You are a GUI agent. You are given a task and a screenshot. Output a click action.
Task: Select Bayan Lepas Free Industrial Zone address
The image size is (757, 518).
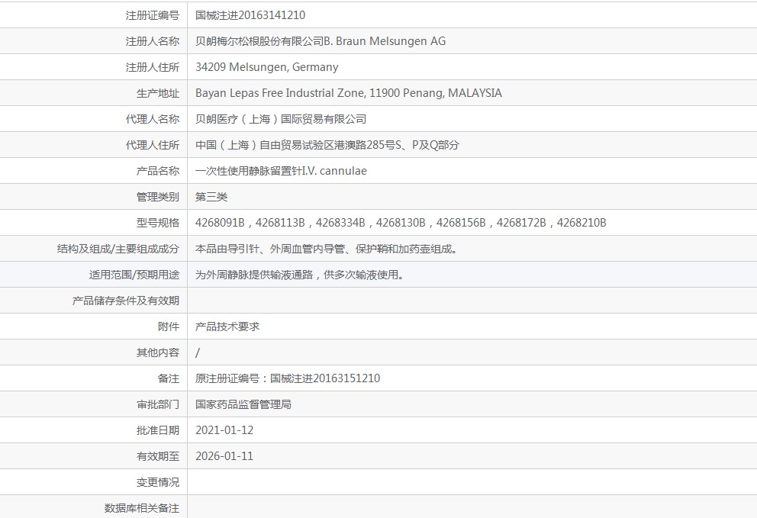349,93
